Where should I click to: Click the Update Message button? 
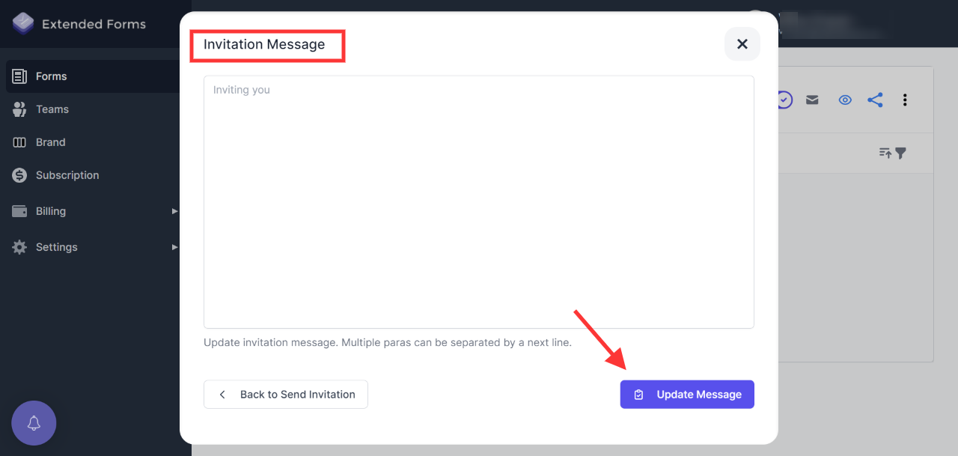(686, 394)
